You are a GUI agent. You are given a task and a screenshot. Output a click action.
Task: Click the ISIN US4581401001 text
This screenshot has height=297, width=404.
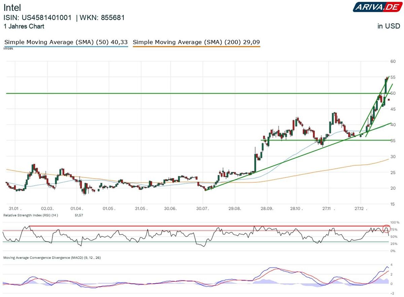[38, 18]
